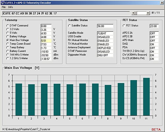The image size is (165, 132).
Task: Click APD3.3A status field OFF
Action: pos(154,33)
